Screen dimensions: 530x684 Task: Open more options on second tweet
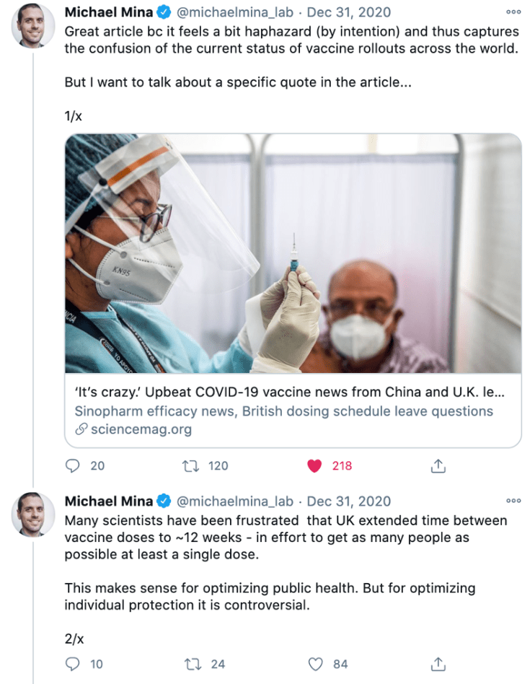point(513,501)
